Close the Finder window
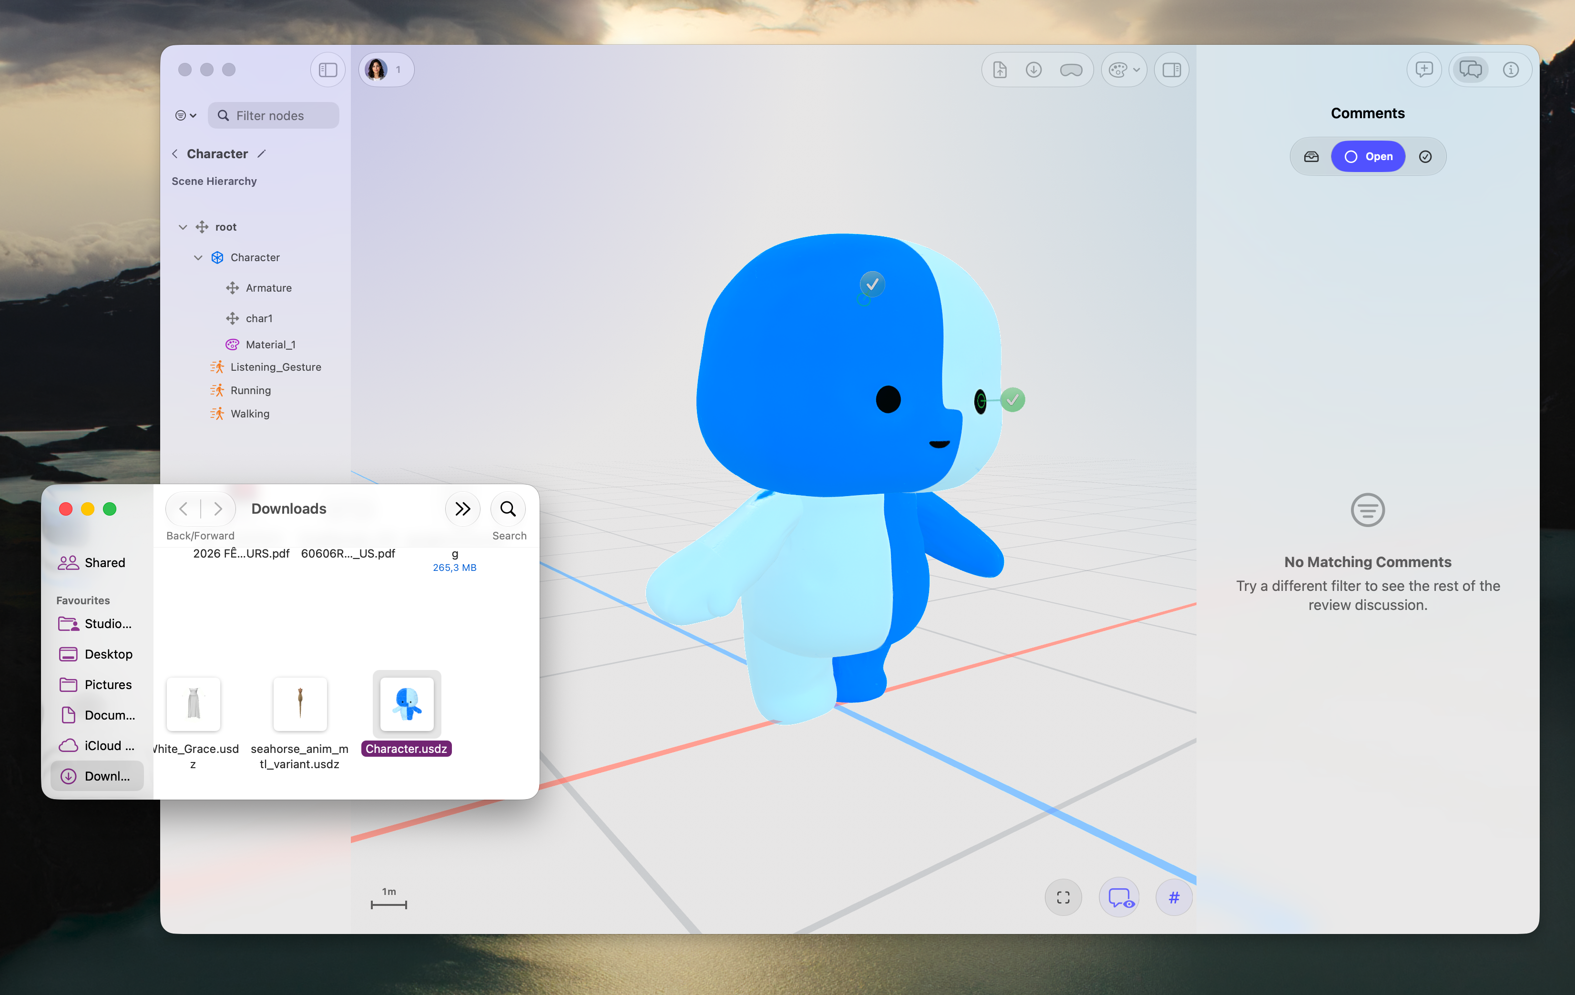1575x995 pixels. [x=65, y=508]
